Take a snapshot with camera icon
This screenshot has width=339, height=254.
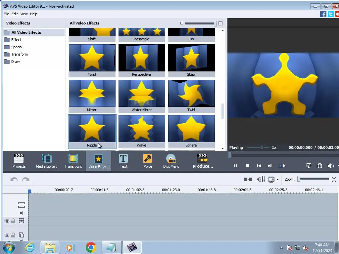319,166
